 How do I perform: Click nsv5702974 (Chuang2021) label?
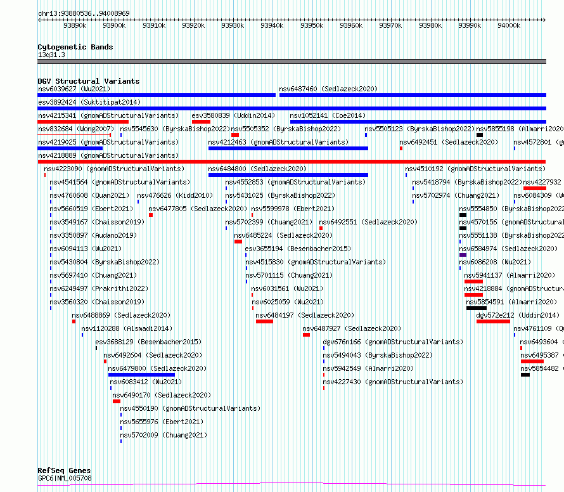[x=456, y=195]
